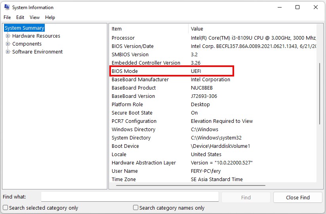The height and width of the screenshot is (214, 326).
Task: Select Components tree item label
Action: (27, 44)
